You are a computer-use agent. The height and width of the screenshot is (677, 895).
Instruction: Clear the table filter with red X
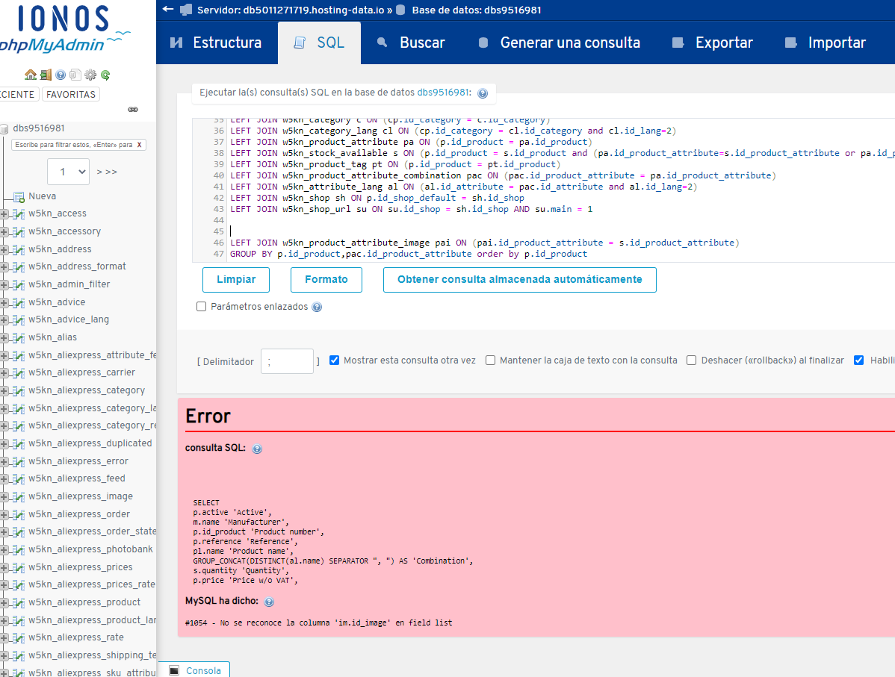pyautogui.click(x=139, y=145)
